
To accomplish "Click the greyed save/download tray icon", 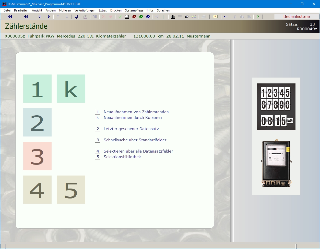I will [85, 17].
